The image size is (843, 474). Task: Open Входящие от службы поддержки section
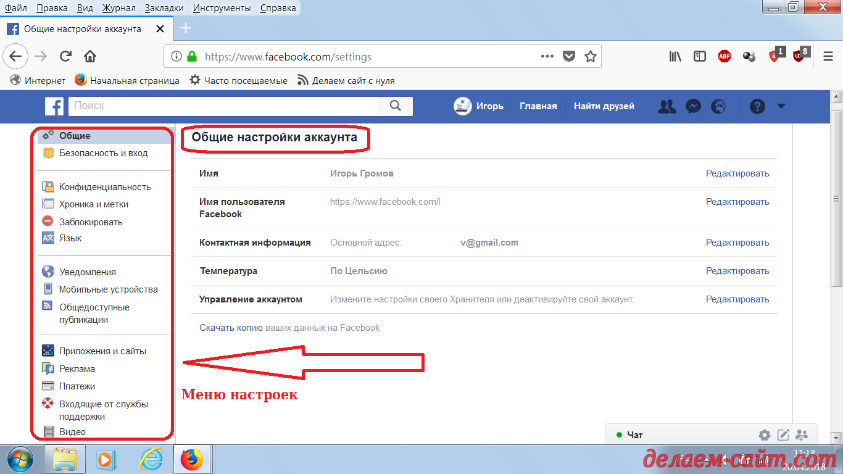(x=104, y=410)
